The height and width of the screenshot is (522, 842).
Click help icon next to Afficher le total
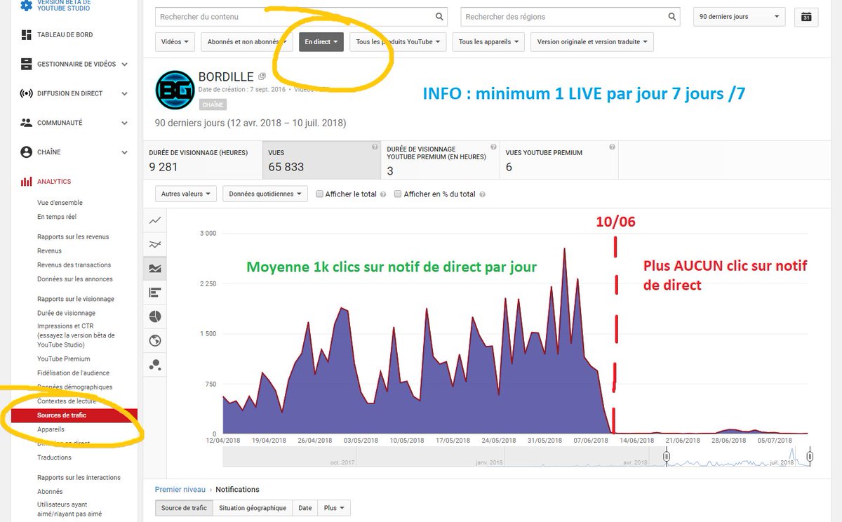pyautogui.click(x=383, y=194)
